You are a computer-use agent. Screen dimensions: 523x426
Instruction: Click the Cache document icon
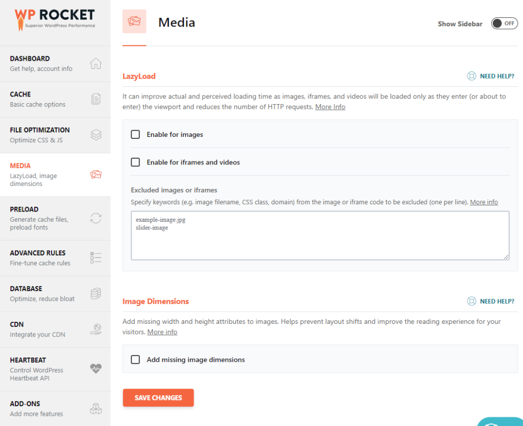pos(96,99)
